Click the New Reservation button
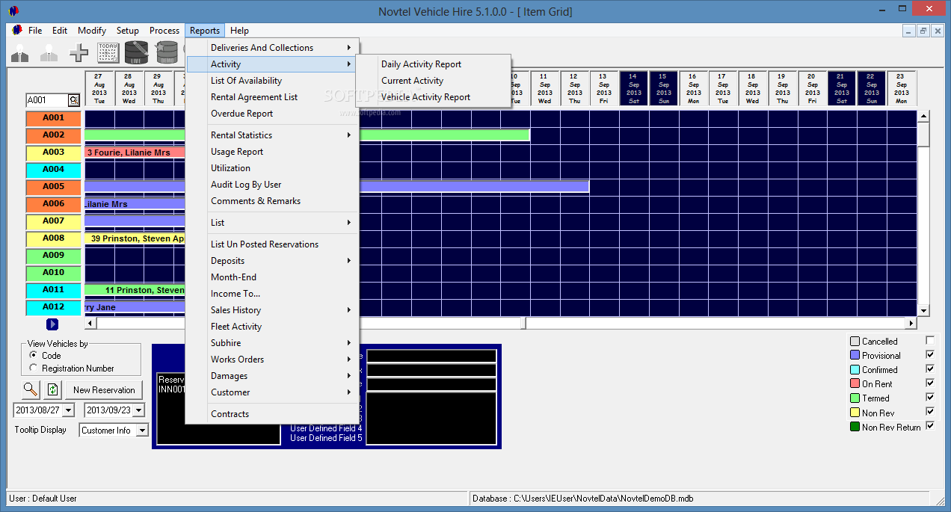951x512 pixels. point(104,389)
